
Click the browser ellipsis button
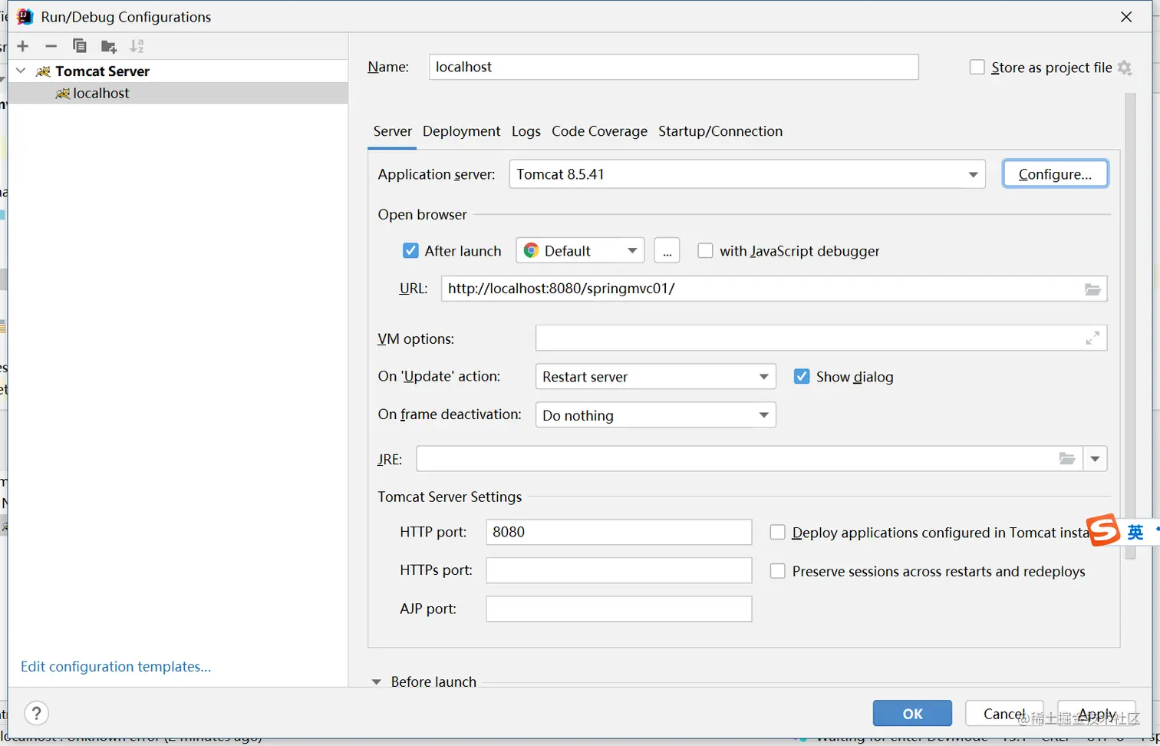[667, 251]
